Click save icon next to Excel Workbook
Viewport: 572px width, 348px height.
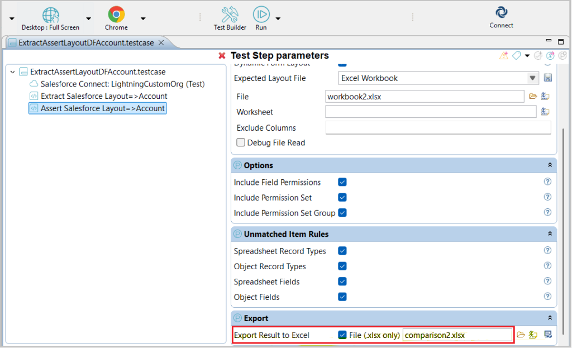tap(547, 78)
